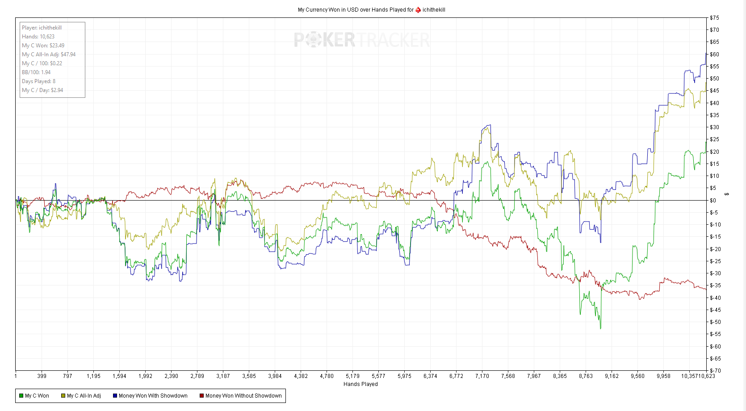The width and height of the screenshot is (746, 411).
Task: Click the '$-35' y-axis label
Action: click(715, 285)
